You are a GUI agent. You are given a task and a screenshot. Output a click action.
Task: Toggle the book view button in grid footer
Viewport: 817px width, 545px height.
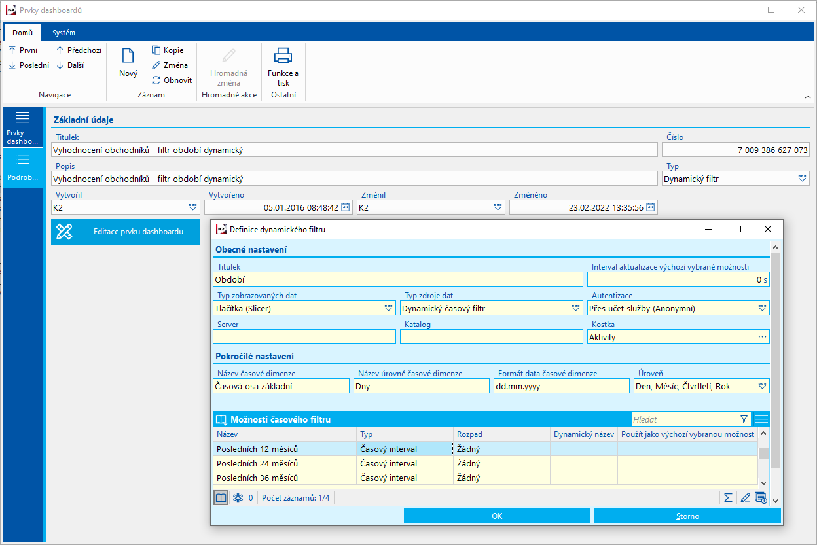point(221,498)
